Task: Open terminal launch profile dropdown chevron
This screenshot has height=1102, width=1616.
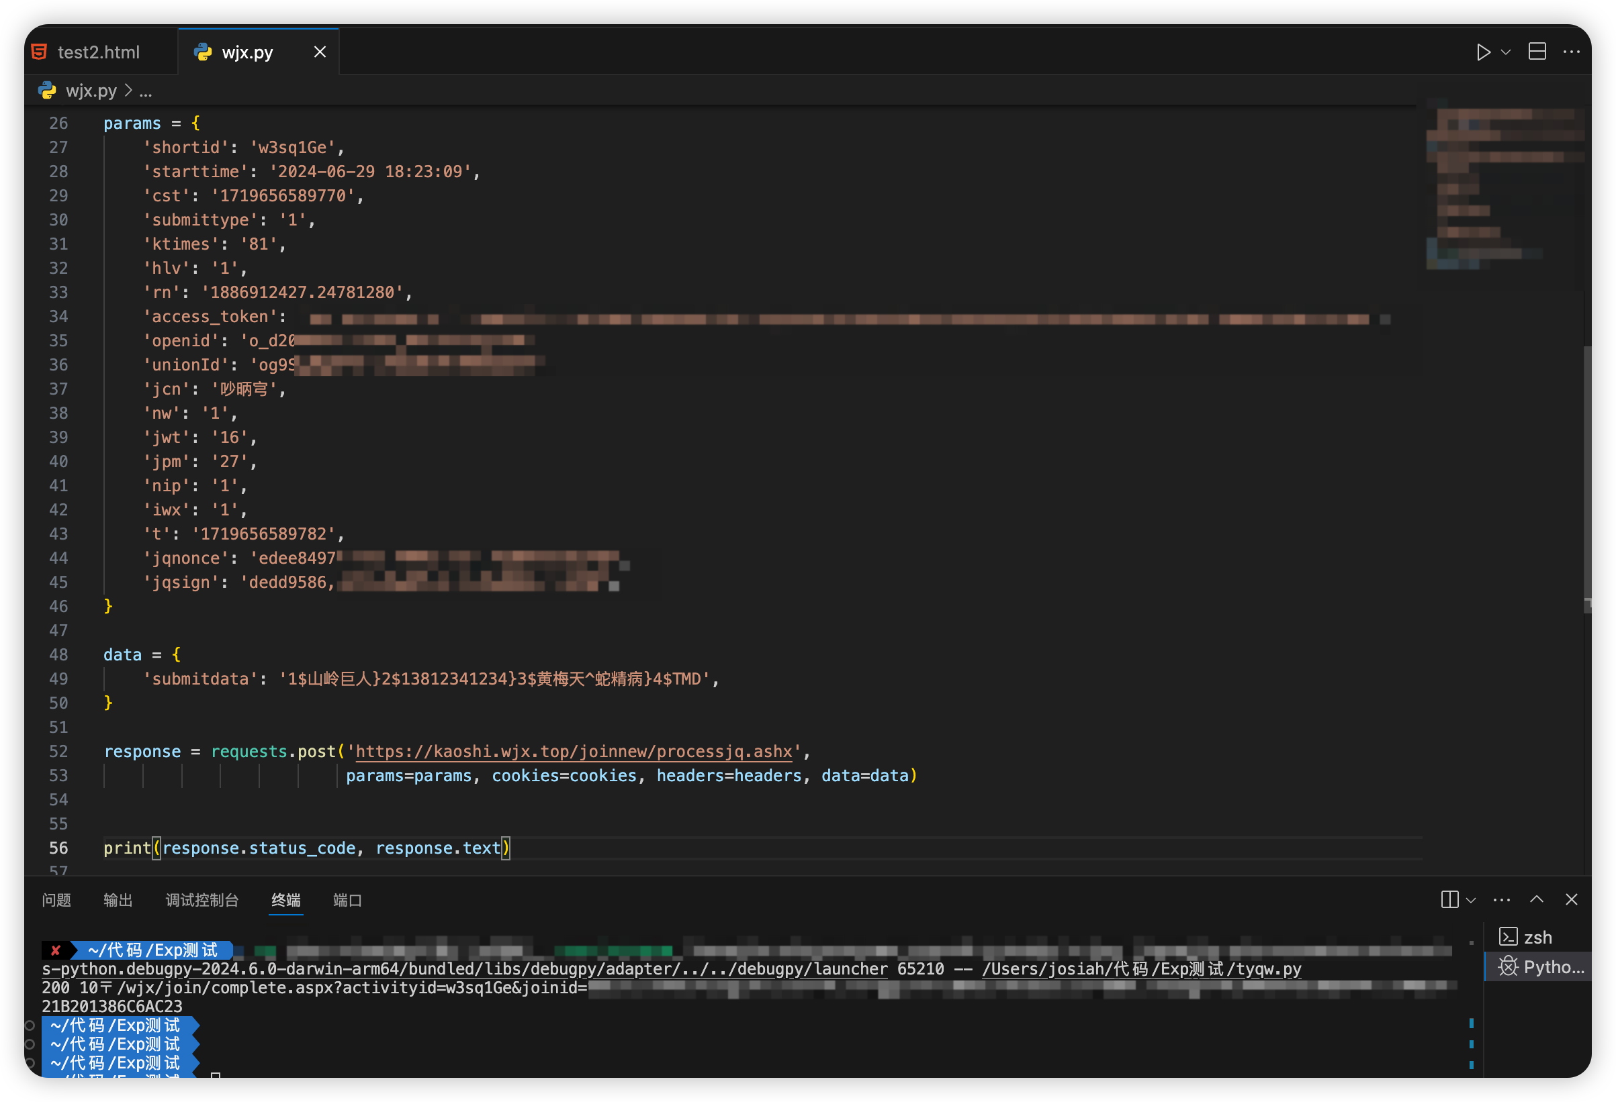Action: [1471, 900]
